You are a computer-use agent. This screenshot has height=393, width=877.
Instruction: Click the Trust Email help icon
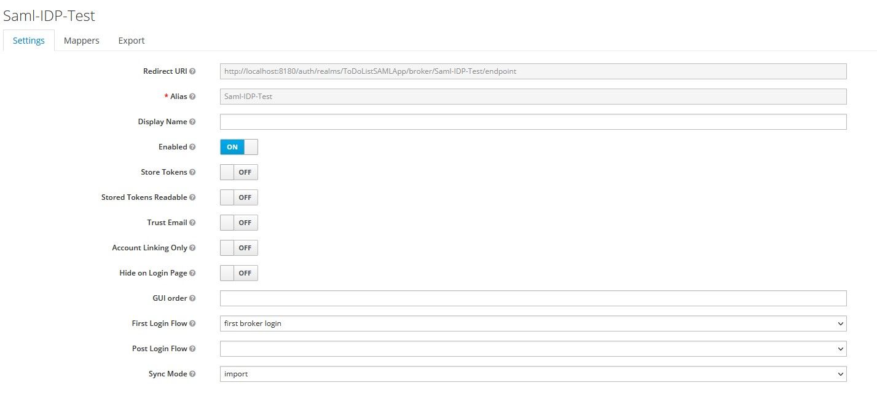(193, 223)
